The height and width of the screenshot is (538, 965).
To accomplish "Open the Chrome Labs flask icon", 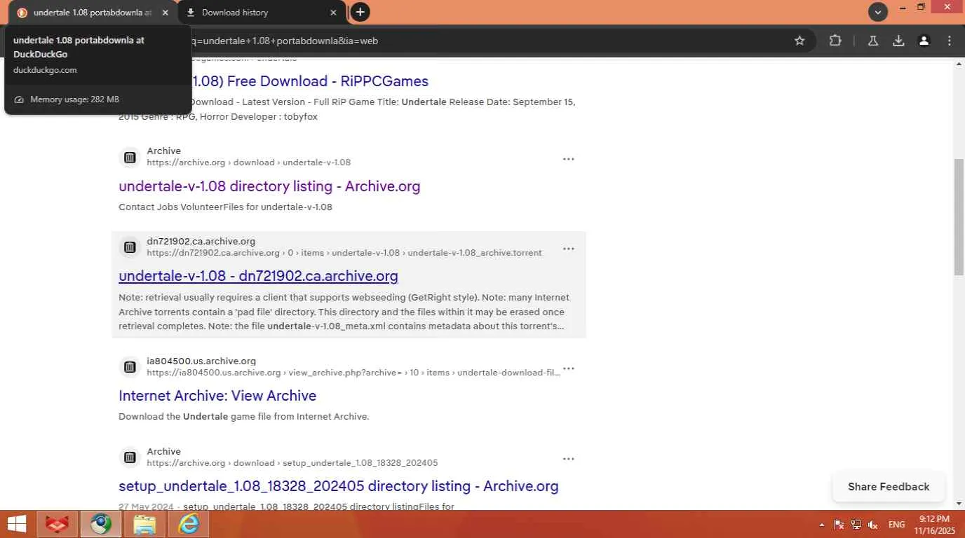I will click(873, 41).
